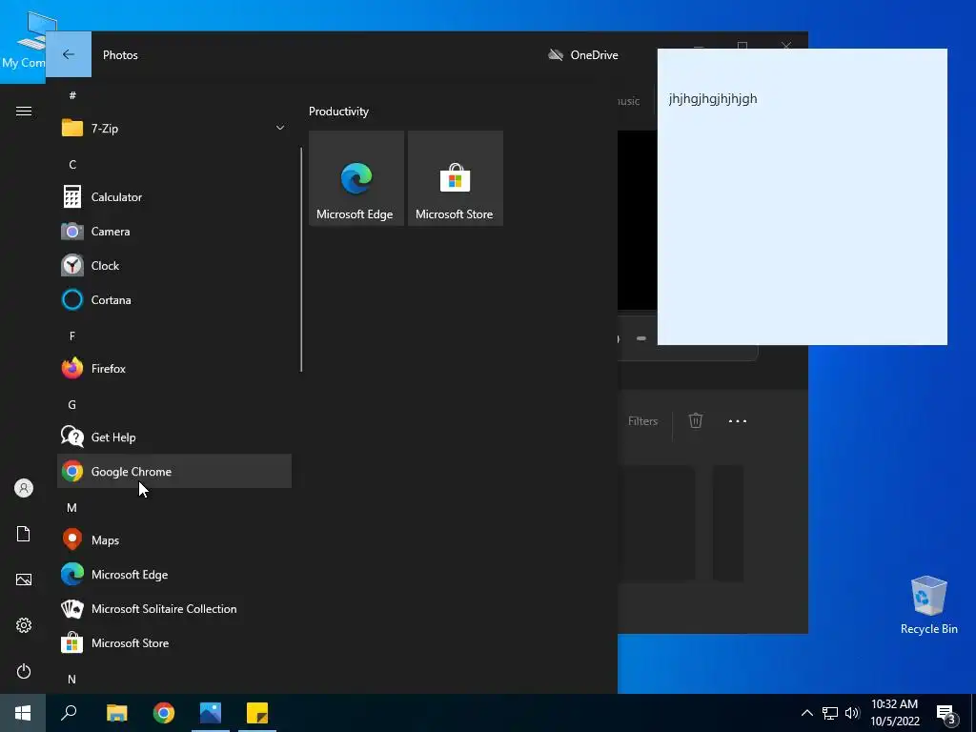The height and width of the screenshot is (732, 976).
Task: Click inside the sticky note text jhjhgjhgjhjhjgh
Action: coord(713,98)
